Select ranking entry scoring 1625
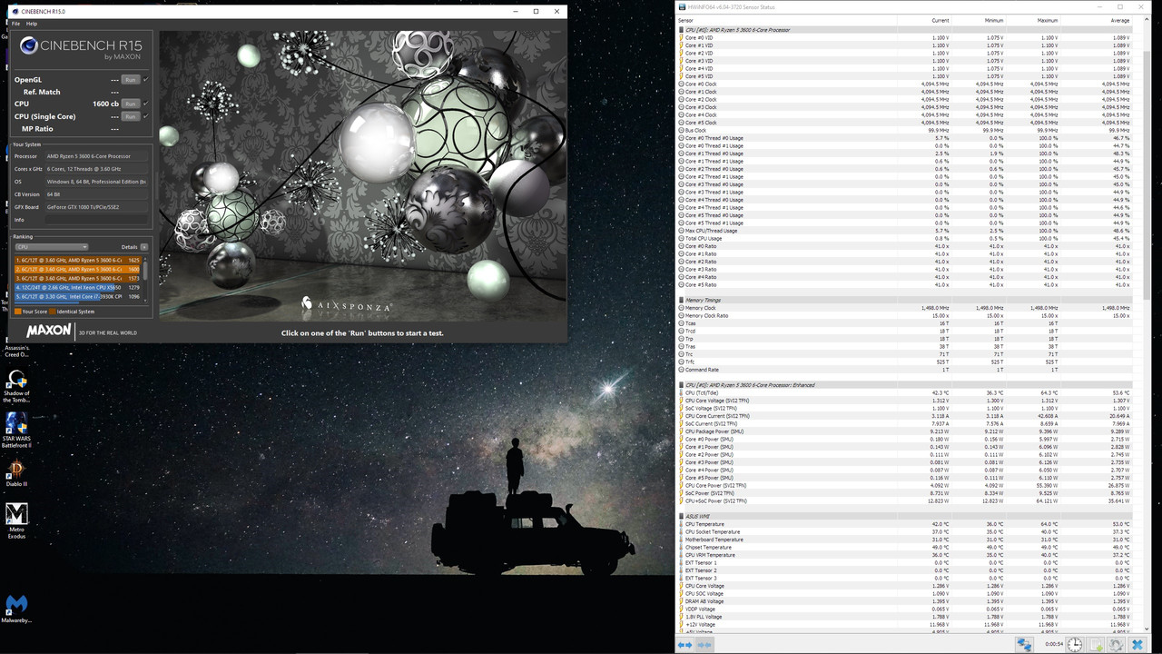The height and width of the screenshot is (654, 1162). (77, 260)
